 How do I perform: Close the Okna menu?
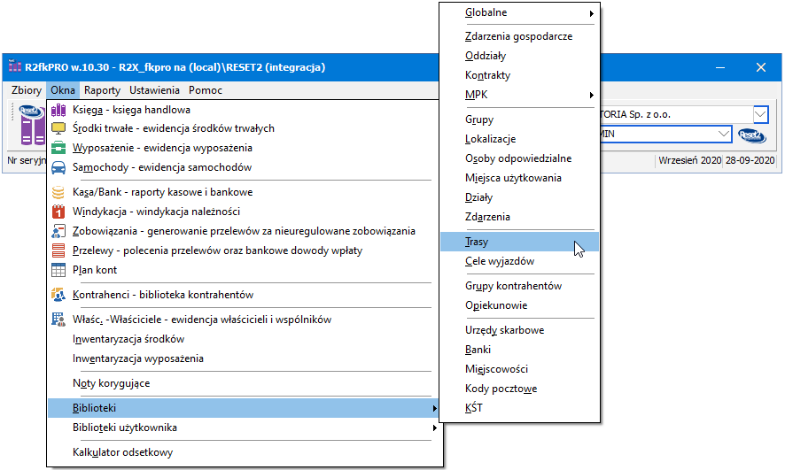tap(63, 90)
